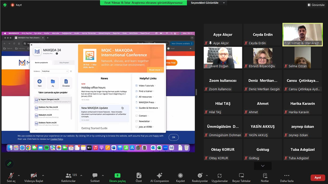Open Daha fazla more options

click(x=287, y=177)
